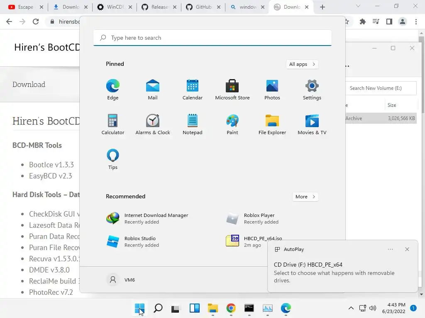Toggle Chrome side panel
The height and width of the screenshot is (318, 425).
click(x=389, y=22)
